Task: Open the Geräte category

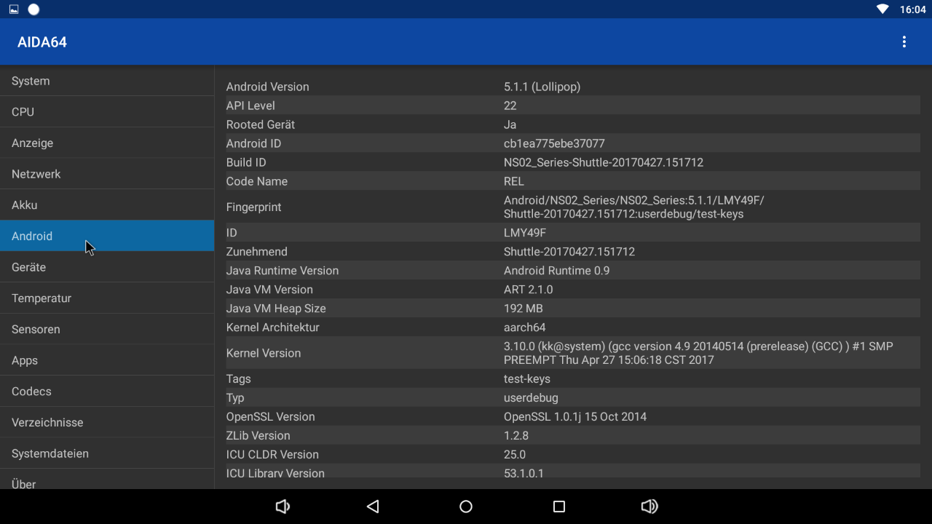Action: click(107, 267)
